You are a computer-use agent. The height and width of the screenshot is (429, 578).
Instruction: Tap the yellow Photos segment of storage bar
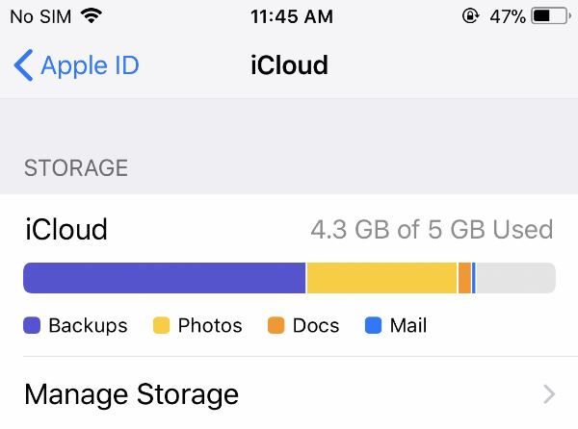click(x=381, y=278)
